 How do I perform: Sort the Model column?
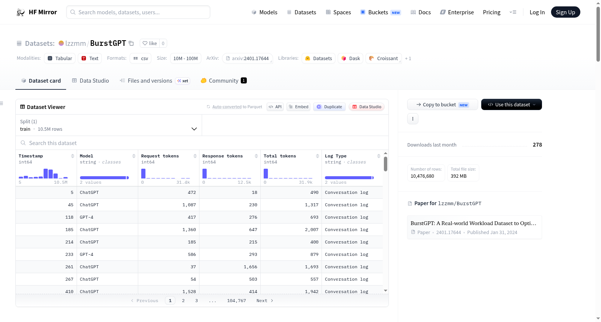(x=134, y=156)
